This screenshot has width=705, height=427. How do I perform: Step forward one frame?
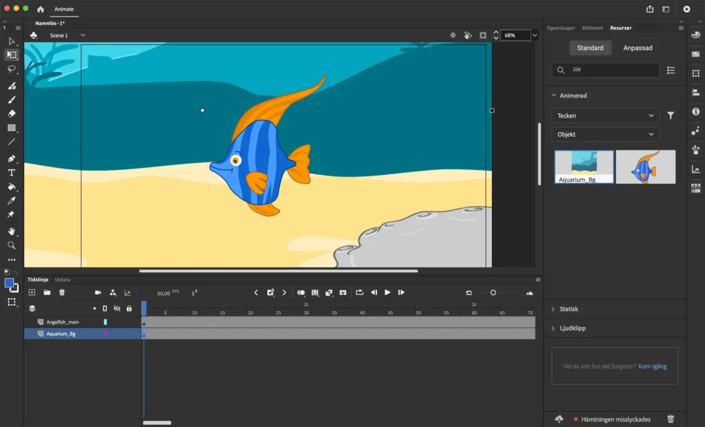[401, 292]
